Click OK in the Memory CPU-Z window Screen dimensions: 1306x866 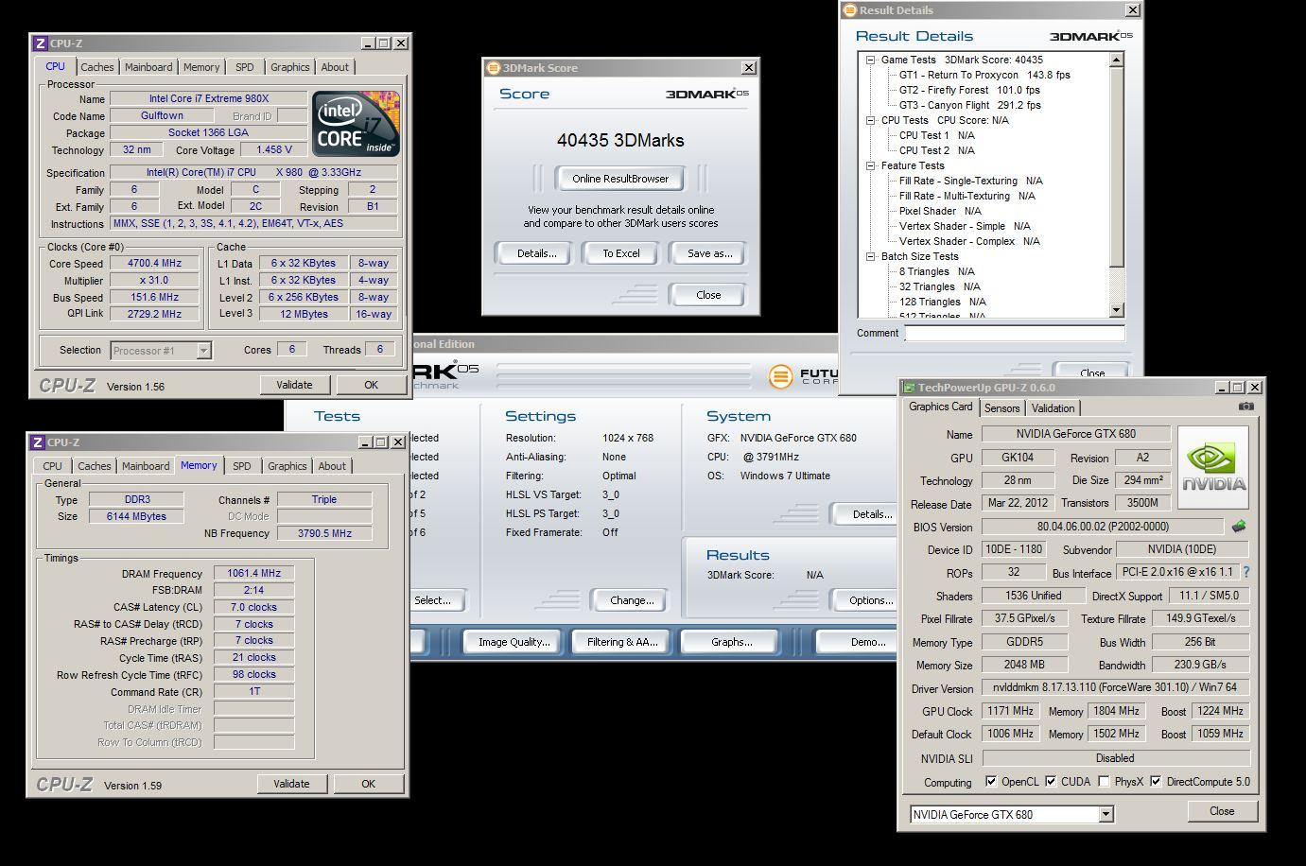(369, 784)
